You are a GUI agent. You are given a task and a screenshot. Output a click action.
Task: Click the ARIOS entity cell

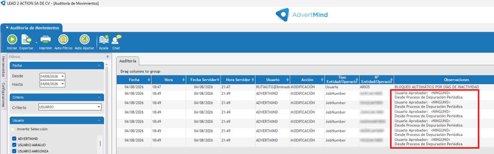pos(377,87)
